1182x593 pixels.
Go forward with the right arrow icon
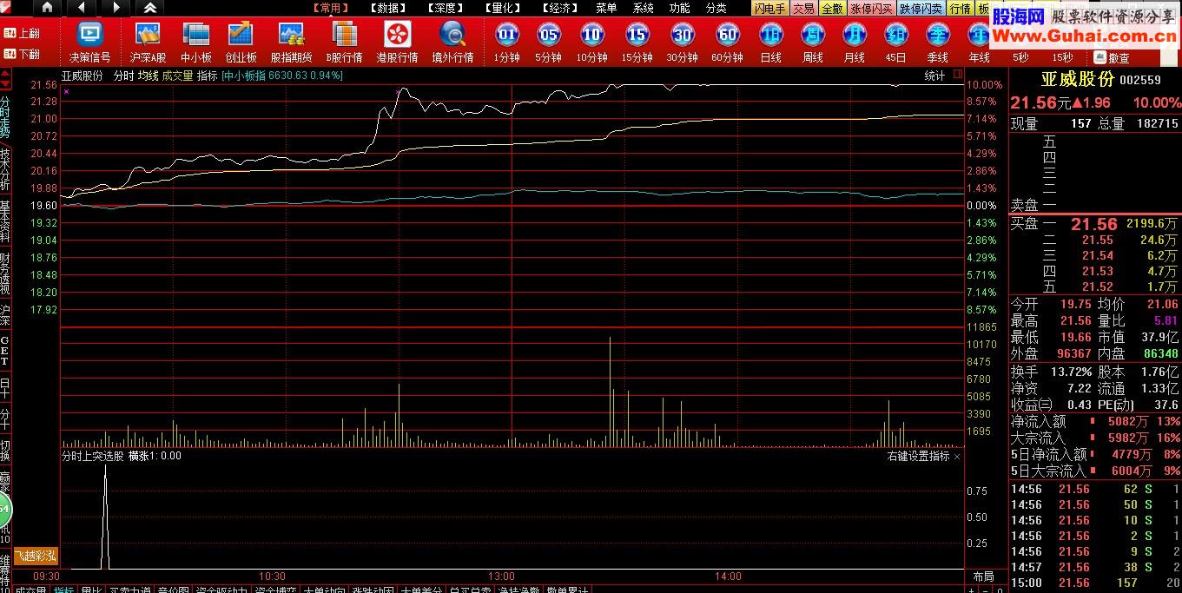coord(116,8)
